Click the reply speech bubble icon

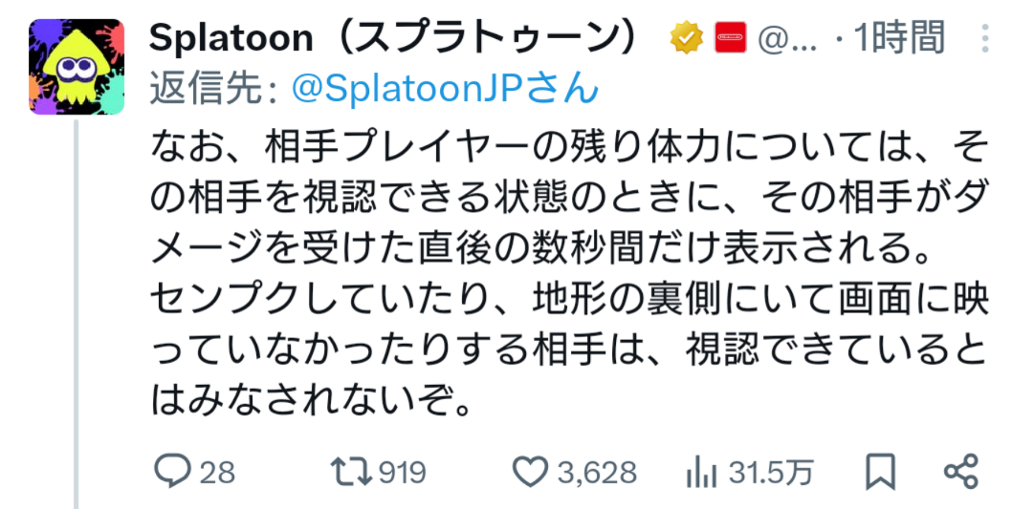click(x=173, y=471)
